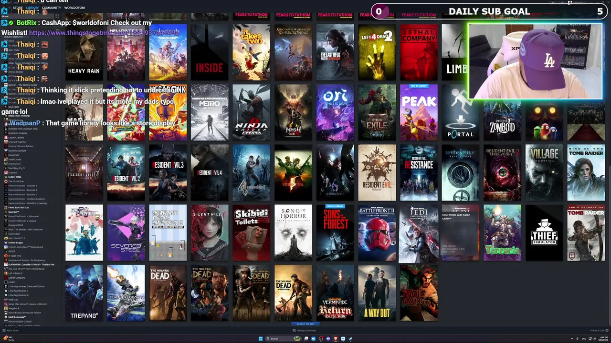Open the WORLDOFONI profile tab
This screenshot has height=343, width=611.
[x=74, y=8]
